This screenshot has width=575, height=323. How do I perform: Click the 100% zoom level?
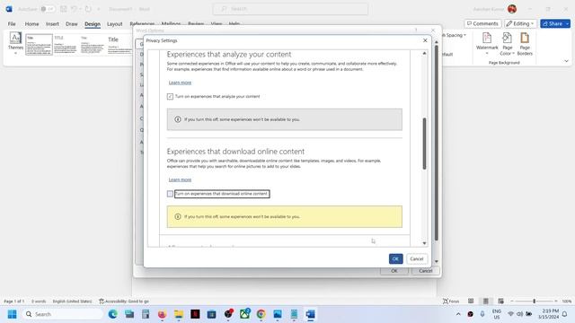pos(567,301)
